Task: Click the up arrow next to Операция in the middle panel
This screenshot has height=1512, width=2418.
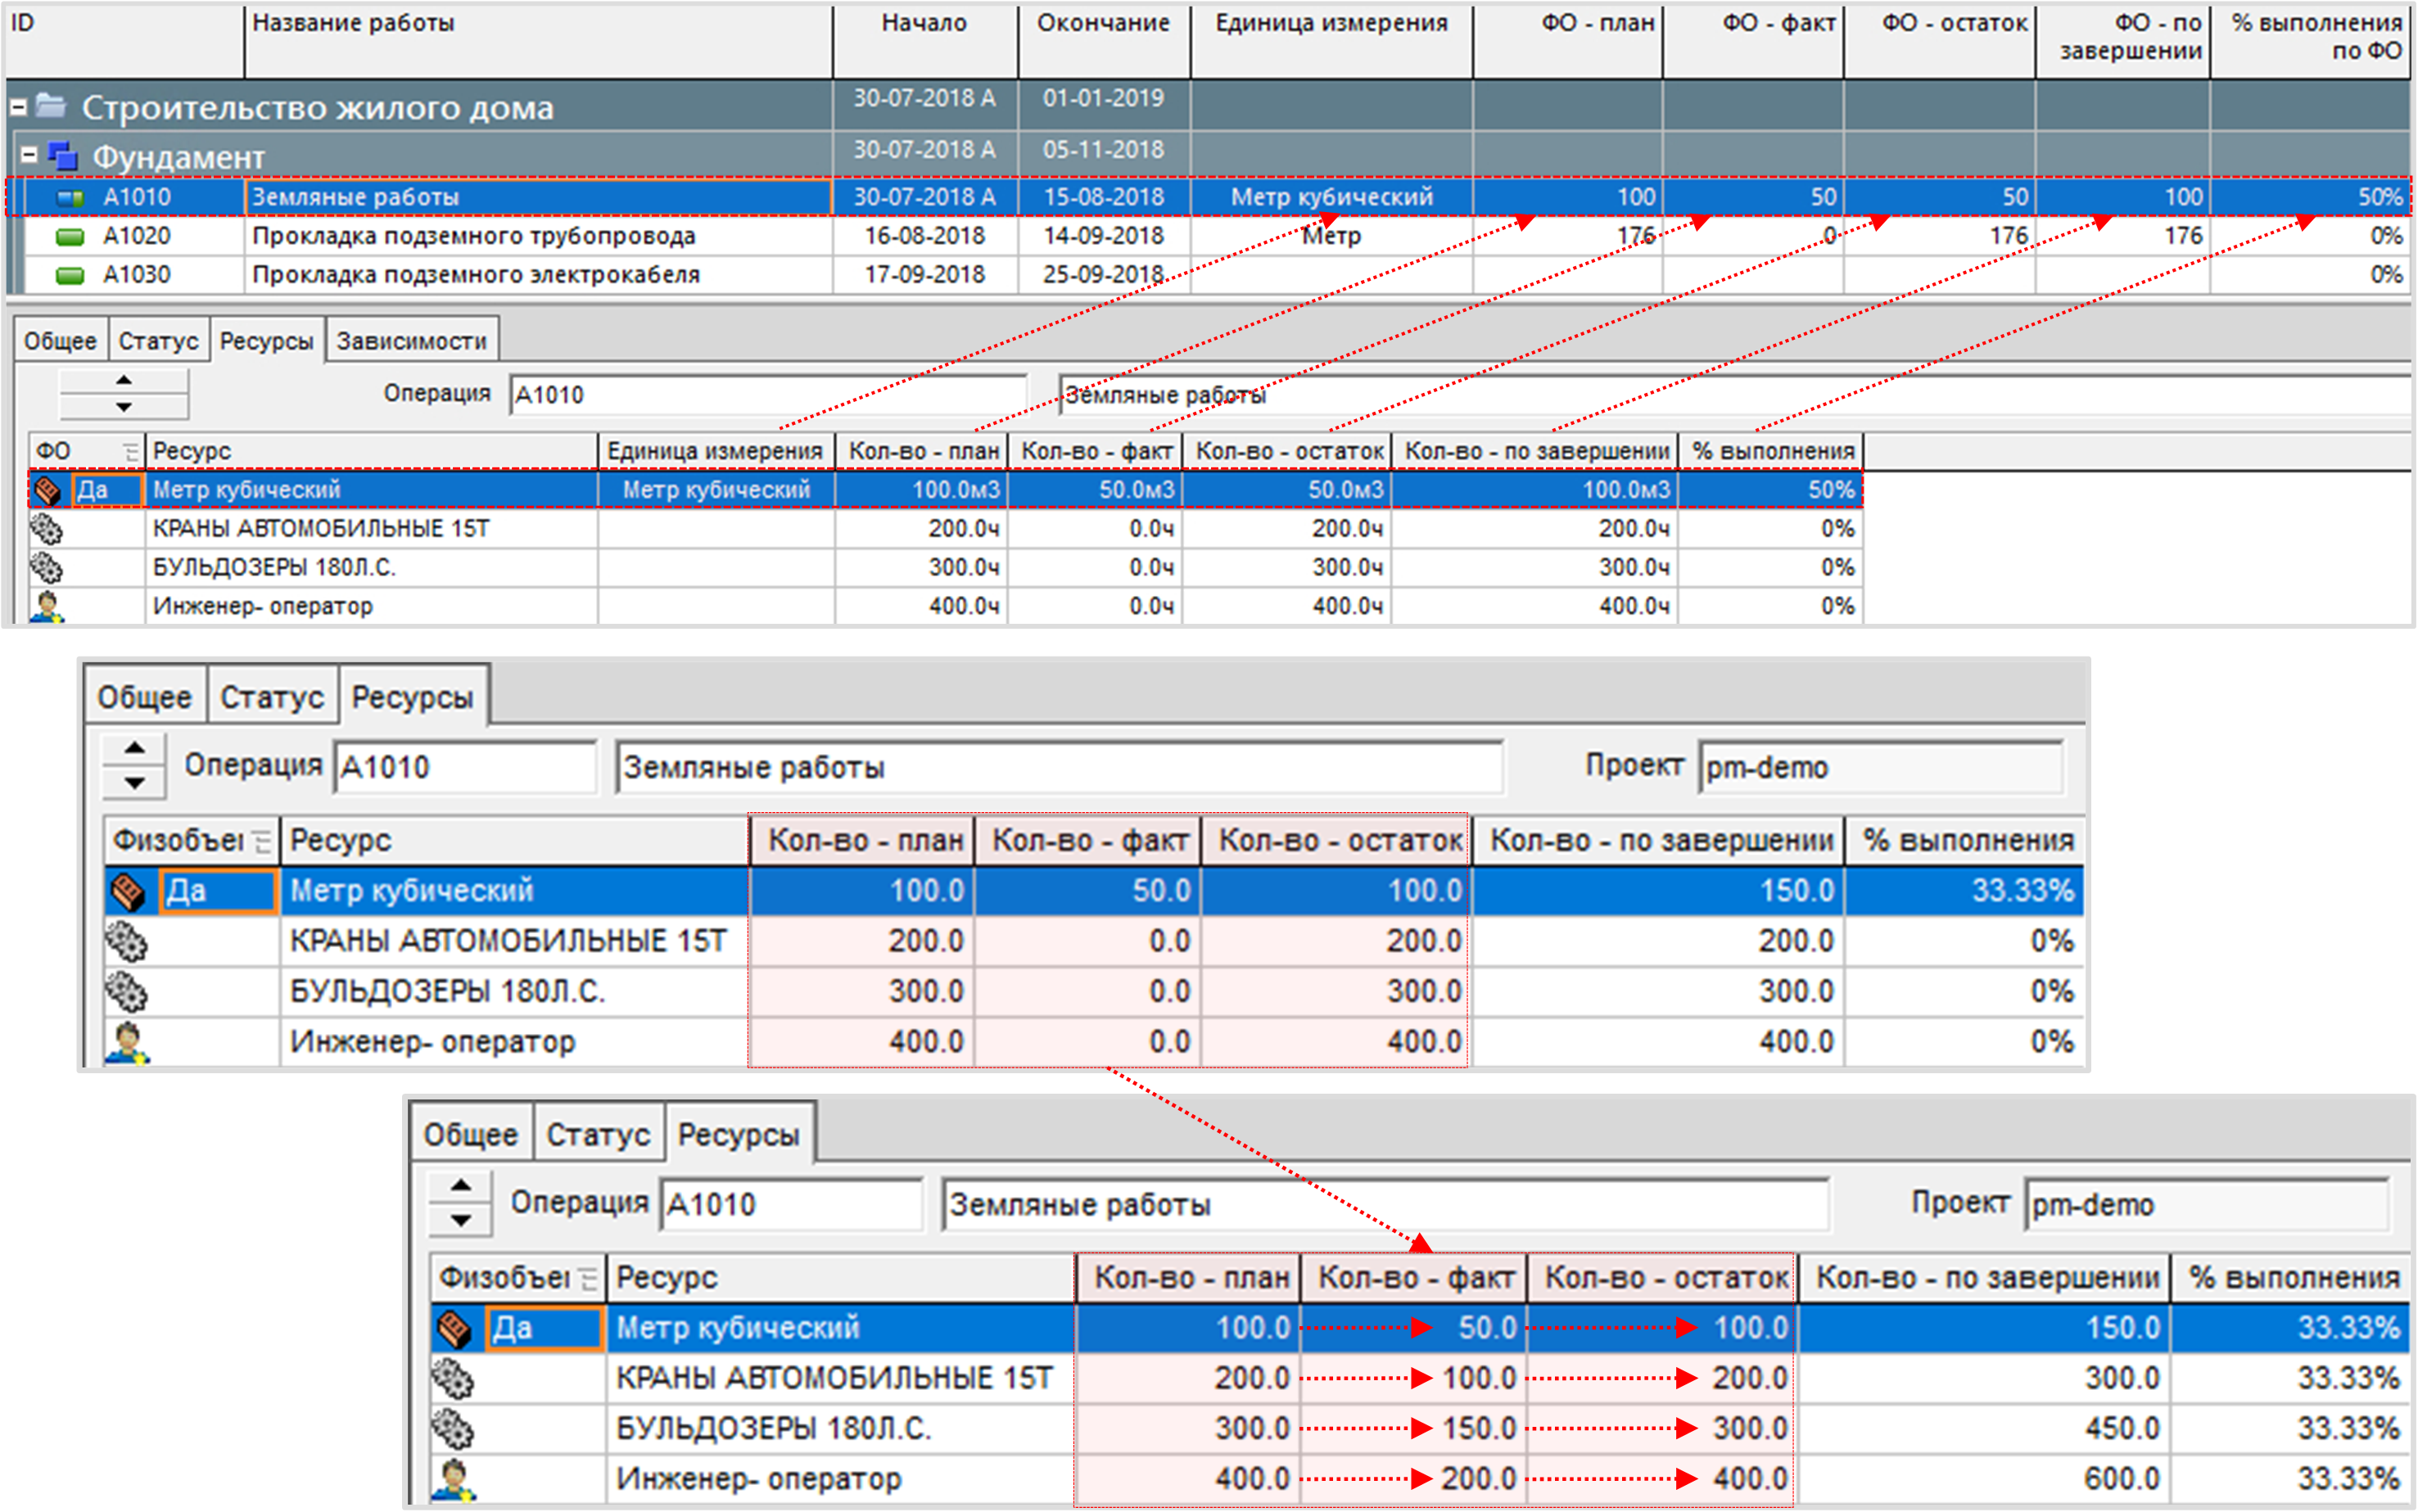Action: pos(135,748)
